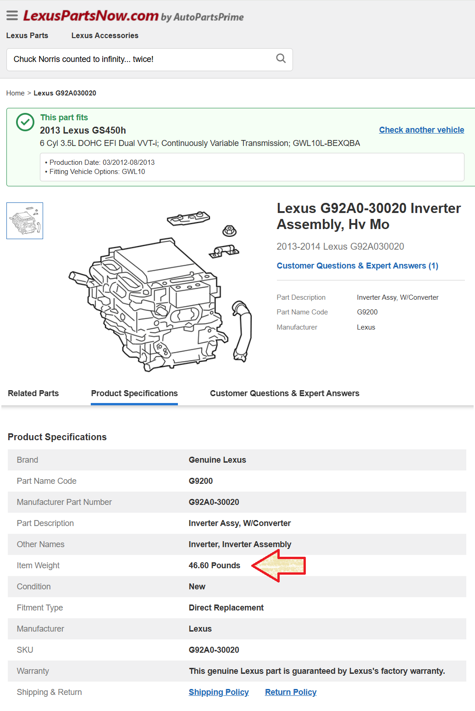The image size is (475, 711).
Task: Click the red arrow beside Item Weight
Action: [279, 565]
